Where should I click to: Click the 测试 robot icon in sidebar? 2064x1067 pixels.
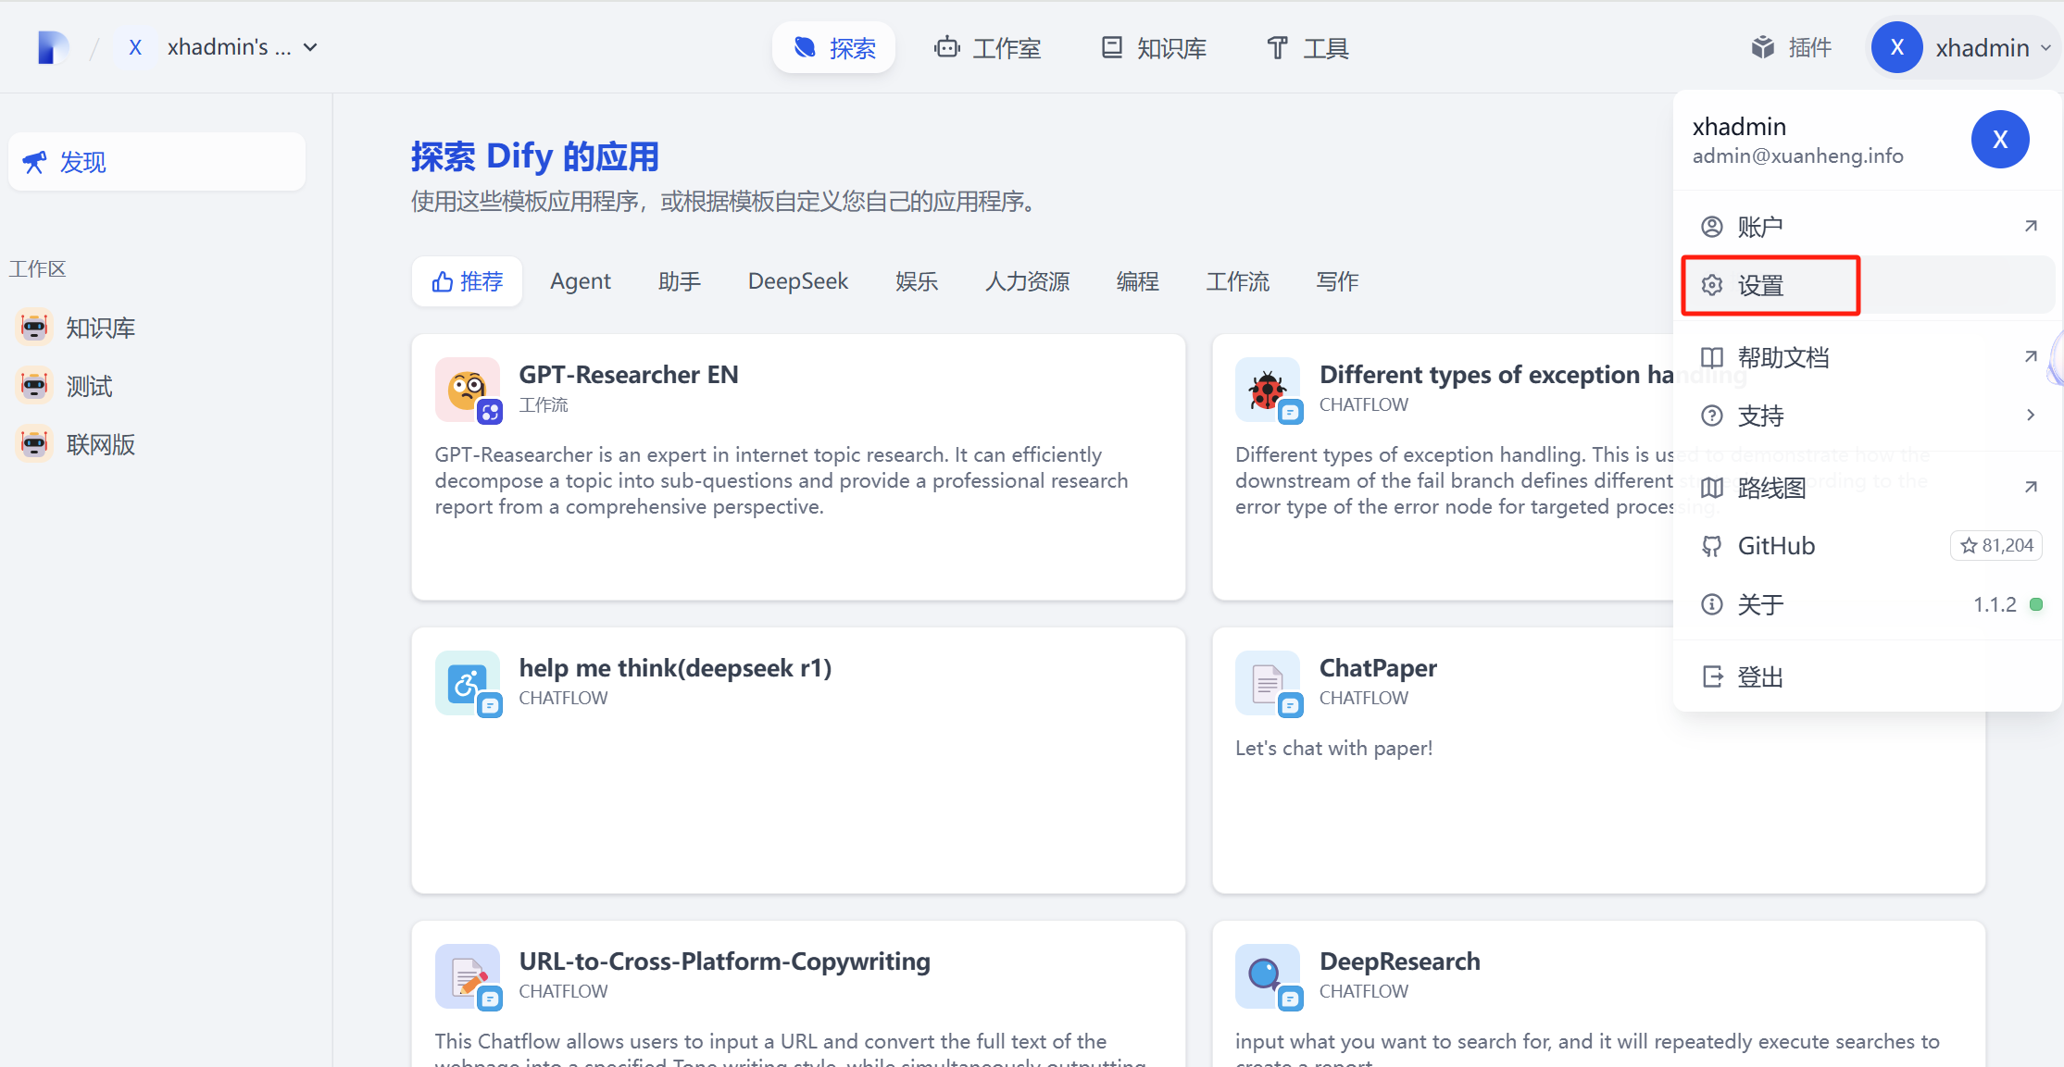click(34, 386)
